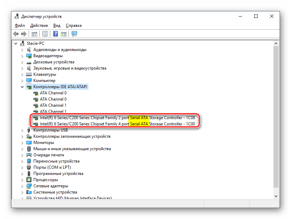Expand the Порты (COM и LPT) node
This screenshot has width=291, height=219.
tap(22, 168)
